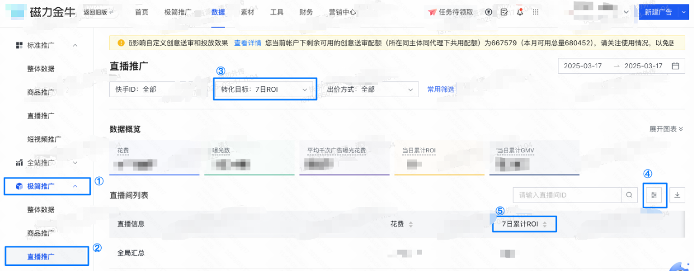Select the 当日累计GMV overview card
Image resolution: width=694 pixels, height=273 pixels.
534,158
